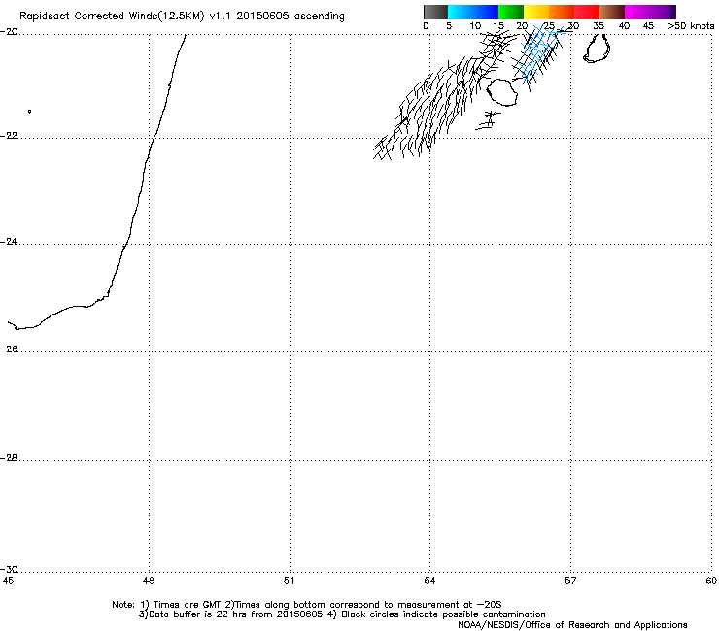
Task: Click legend scale label '45'
Action: coord(648,26)
